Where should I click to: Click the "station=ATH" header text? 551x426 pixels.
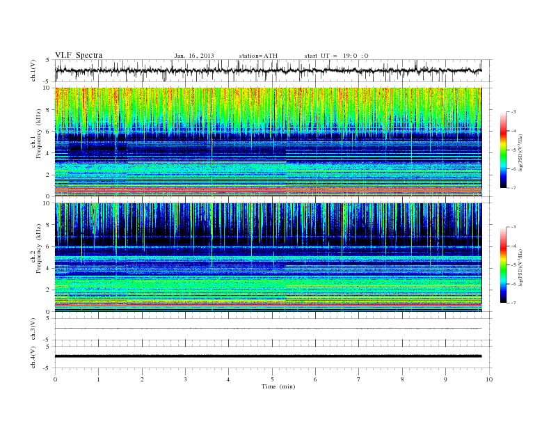tap(258, 56)
